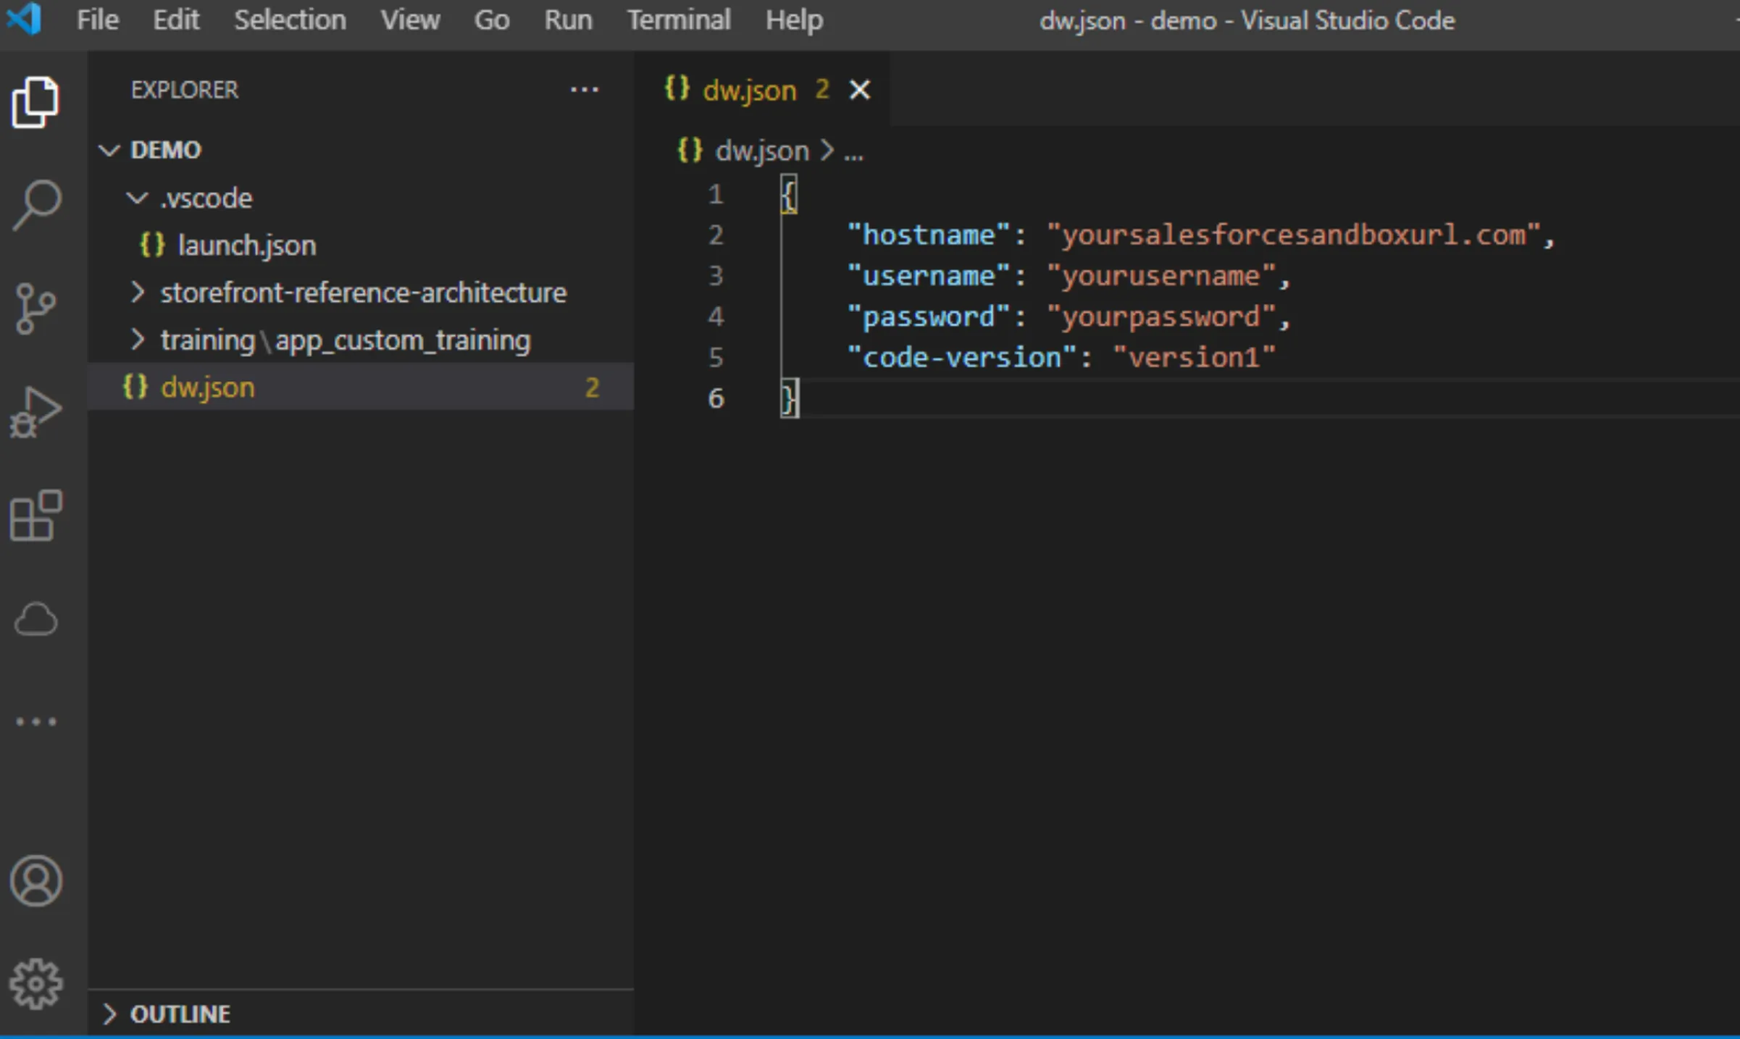Open the Manage gear icon

[x=35, y=984]
